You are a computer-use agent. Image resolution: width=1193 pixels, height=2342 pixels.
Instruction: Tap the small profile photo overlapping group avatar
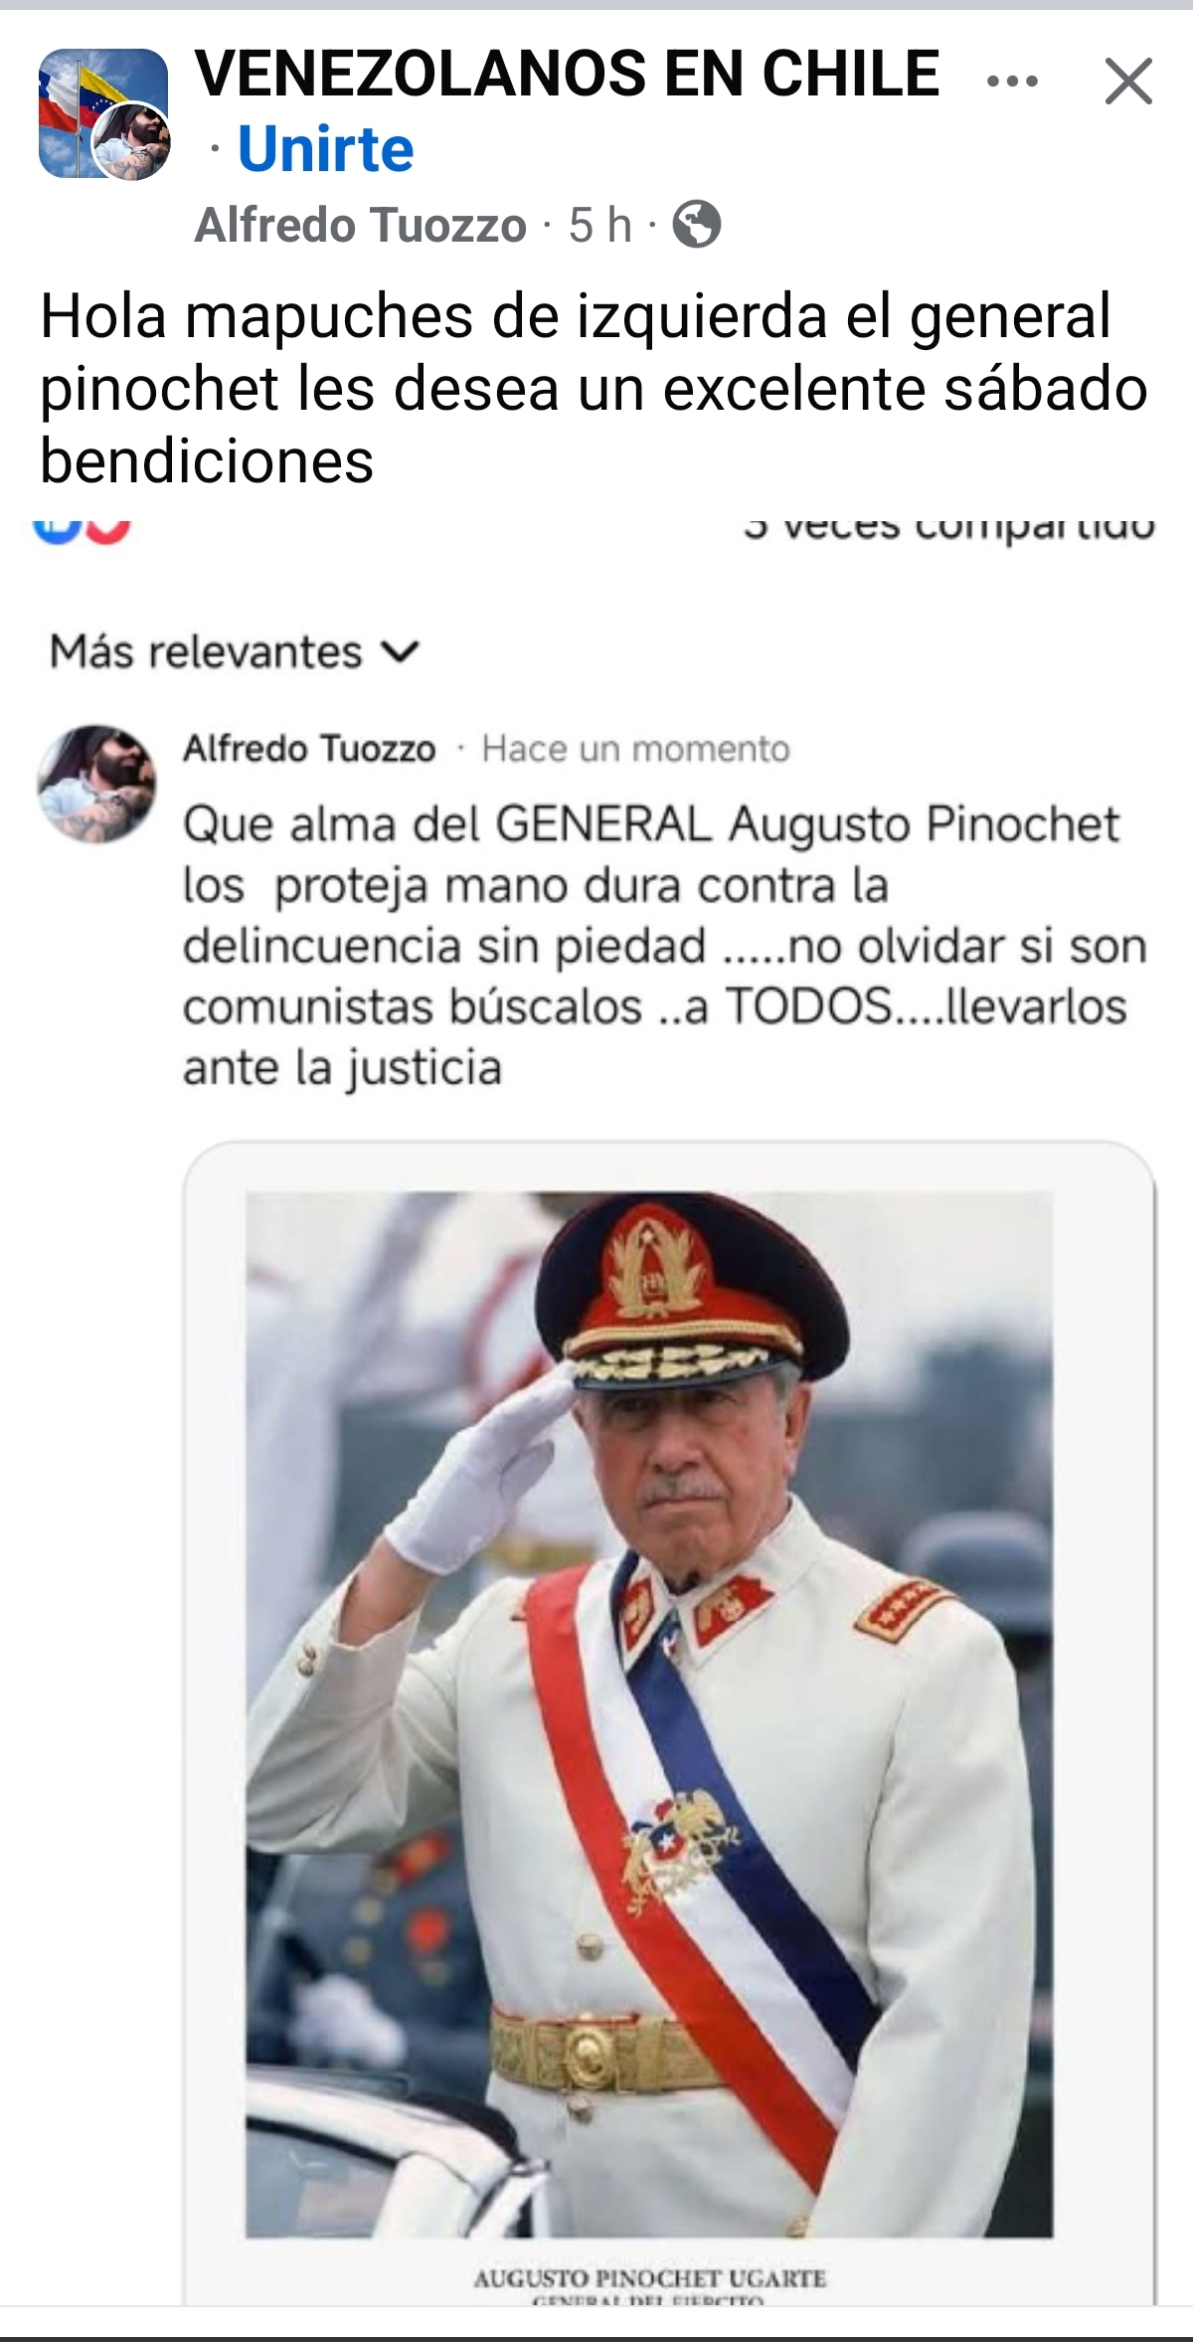131,141
